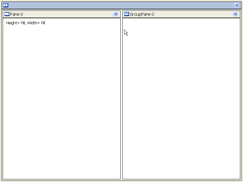Click empty space in Pane 0 header bar
243x182 pixels.
[x=67, y=14]
